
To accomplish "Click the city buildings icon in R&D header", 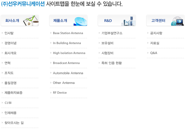I will tap(128, 21).
